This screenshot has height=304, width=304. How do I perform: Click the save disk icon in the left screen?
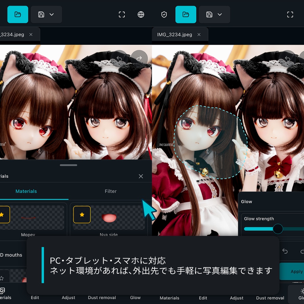[x=41, y=14]
